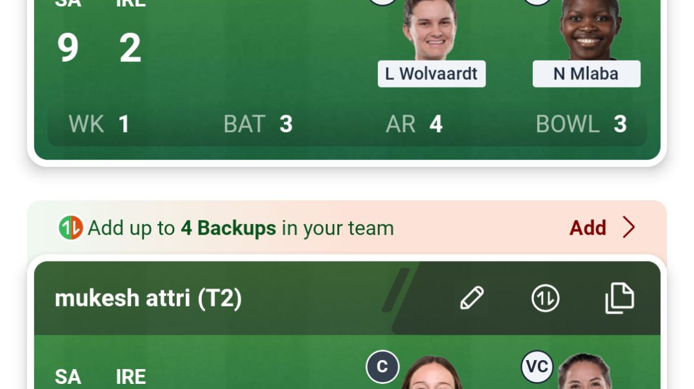Click the N Mlaba name label
The height and width of the screenshot is (389, 694).
[x=586, y=74]
